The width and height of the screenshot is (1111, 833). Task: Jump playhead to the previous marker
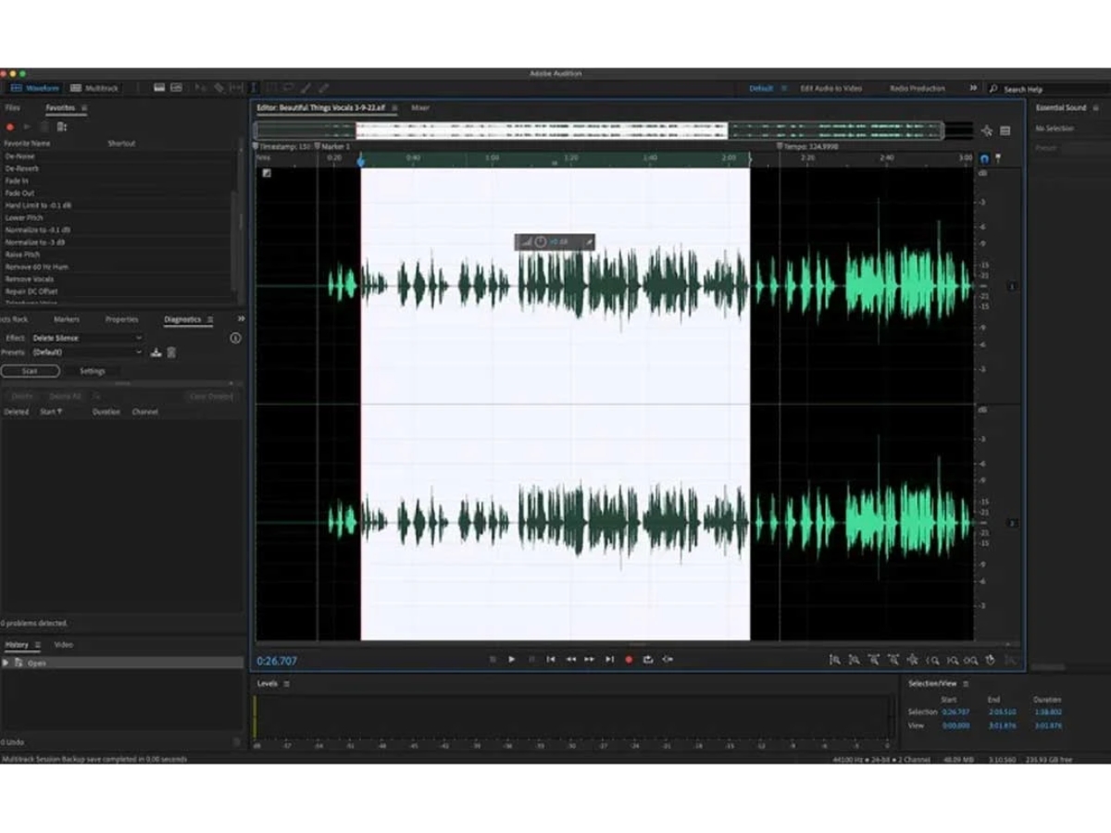(551, 659)
